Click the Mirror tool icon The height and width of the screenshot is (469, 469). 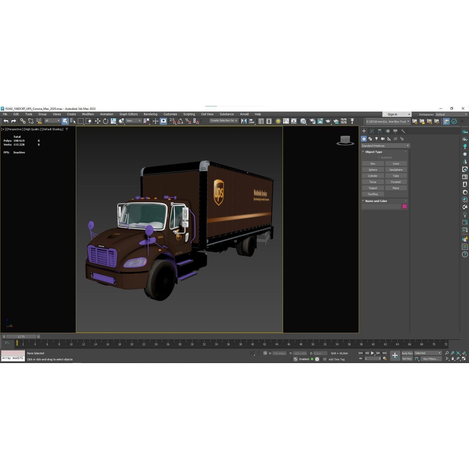244,121
